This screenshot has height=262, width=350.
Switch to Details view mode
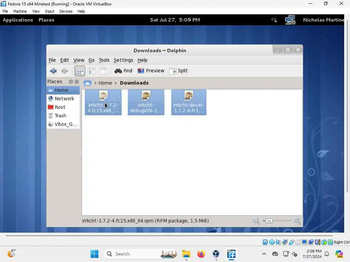coord(92,71)
